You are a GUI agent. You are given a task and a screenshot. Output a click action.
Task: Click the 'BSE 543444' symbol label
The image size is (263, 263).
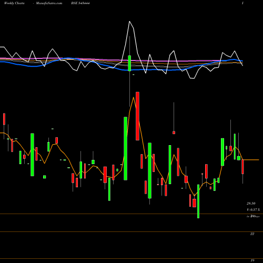[80, 3]
